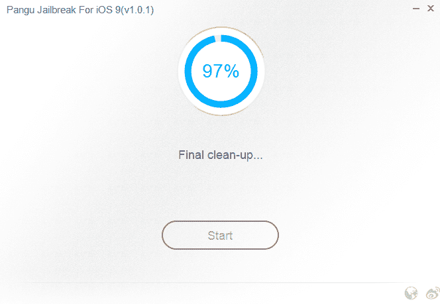
Task: Click the word 'Start' inside the rounded button
Action: click(x=220, y=236)
